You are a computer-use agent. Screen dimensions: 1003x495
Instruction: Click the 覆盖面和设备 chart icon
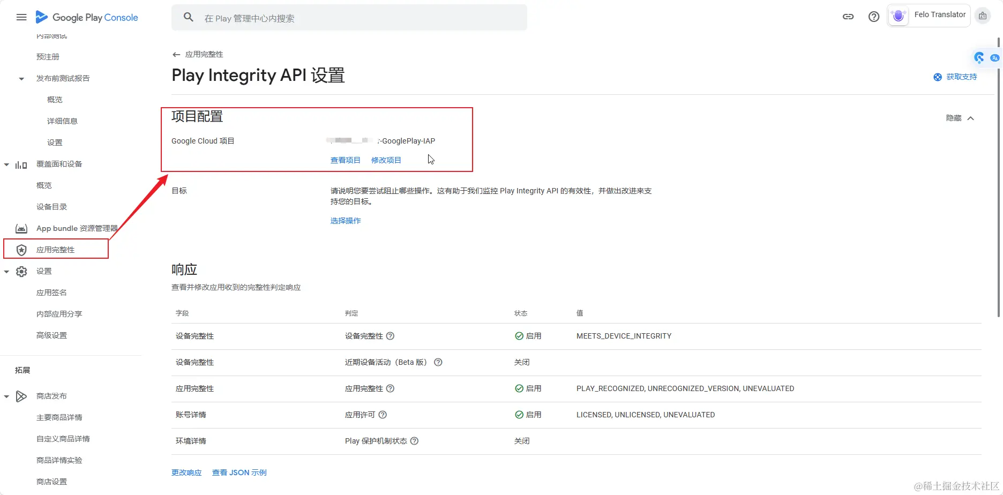click(21, 164)
